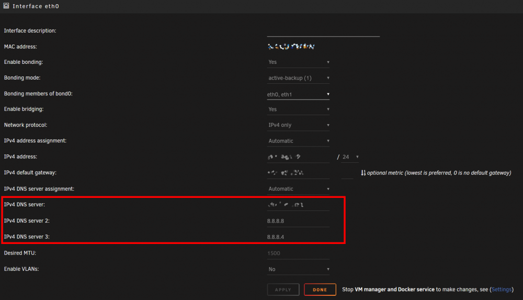523x300 pixels.
Task: Click the Desired MTU field
Action: (x=298, y=253)
